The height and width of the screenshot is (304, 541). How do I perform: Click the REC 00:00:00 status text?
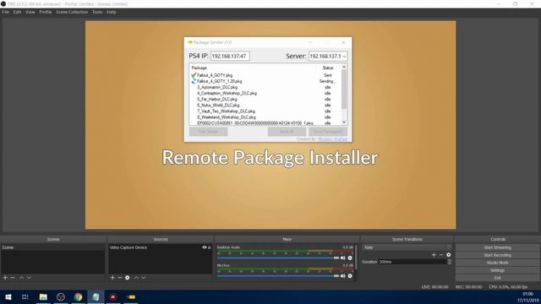click(x=468, y=287)
